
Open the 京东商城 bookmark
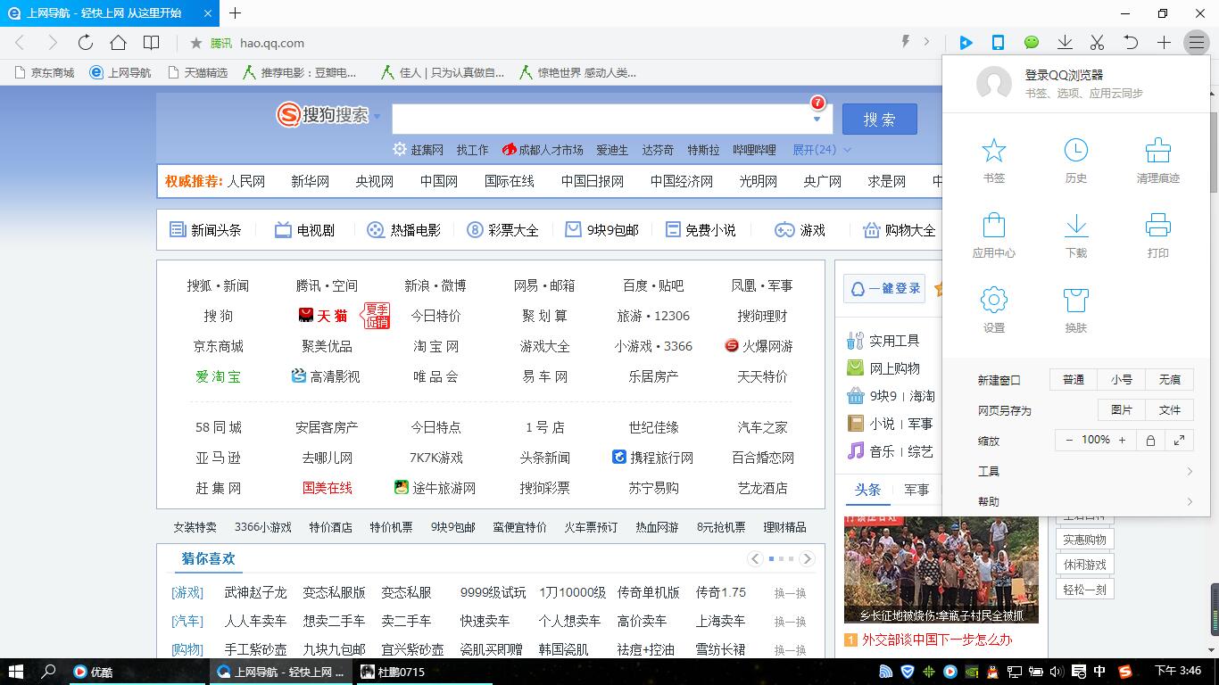pyautogui.click(x=45, y=72)
